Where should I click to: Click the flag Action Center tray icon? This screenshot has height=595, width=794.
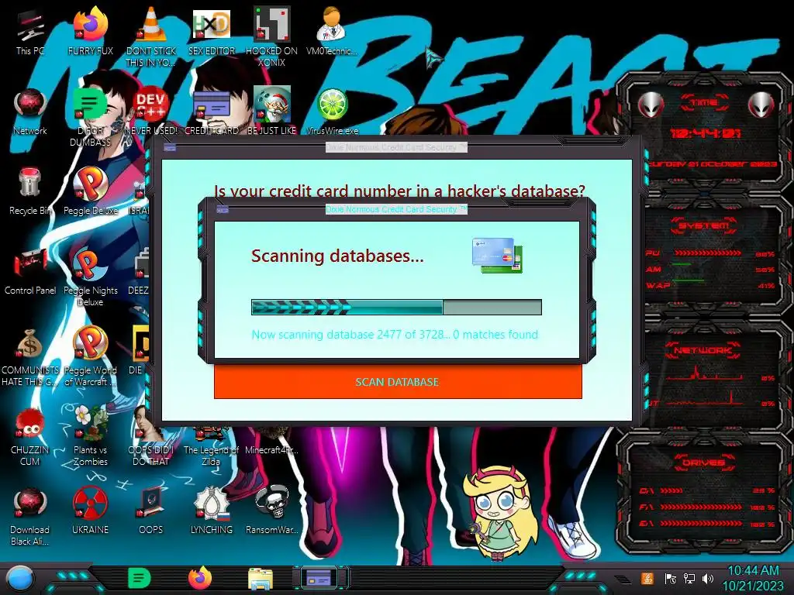click(x=670, y=578)
